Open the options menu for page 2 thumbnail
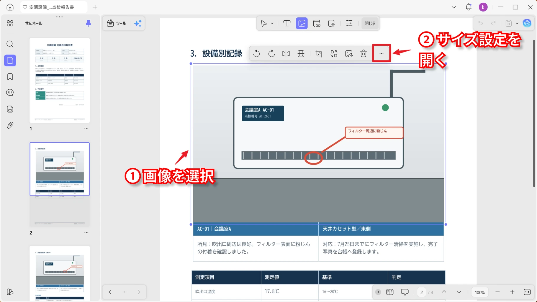537x302 pixels. (86, 233)
